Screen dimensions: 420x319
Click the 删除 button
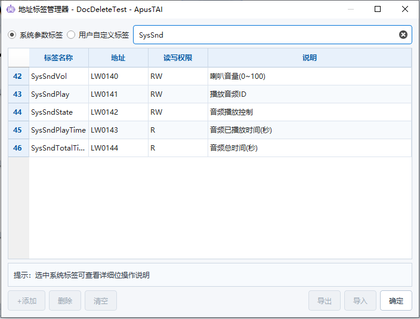click(x=65, y=300)
